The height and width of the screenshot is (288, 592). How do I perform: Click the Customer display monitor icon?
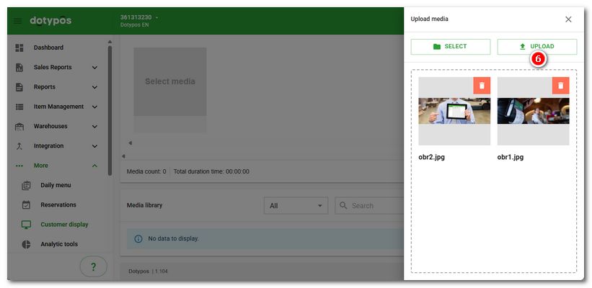(x=27, y=225)
